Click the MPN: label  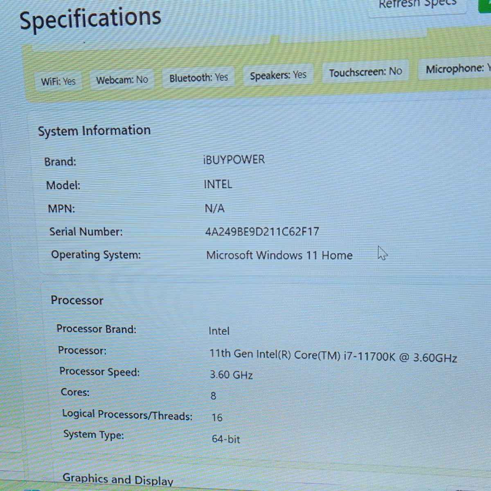tap(61, 209)
